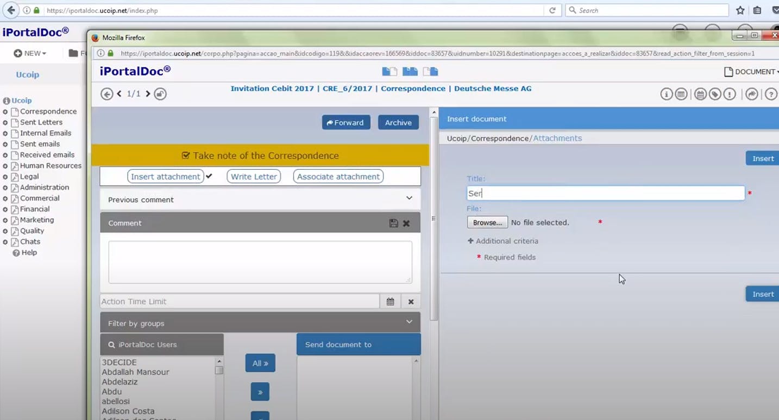The width and height of the screenshot is (779, 420).
Task: Open the tag icon in top toolbar
Action: coord(715,94)
